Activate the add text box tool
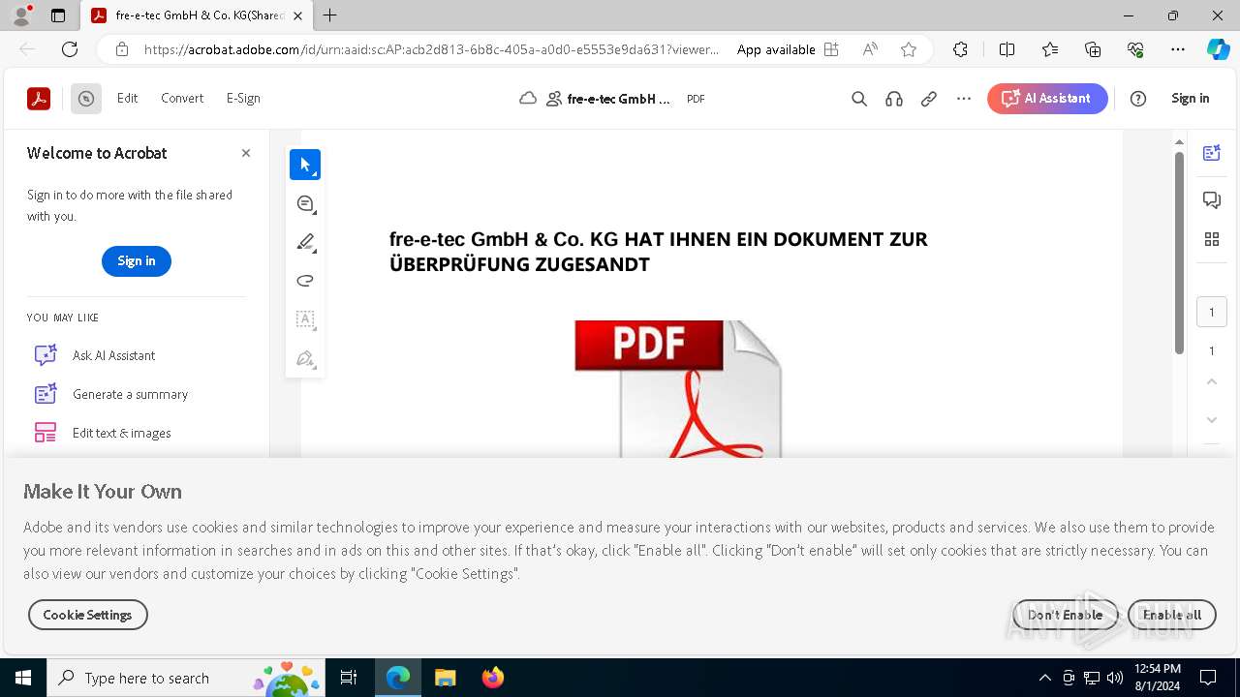Image resolution: width=1240 pixels, height=697 pixels. click(305, 319)
